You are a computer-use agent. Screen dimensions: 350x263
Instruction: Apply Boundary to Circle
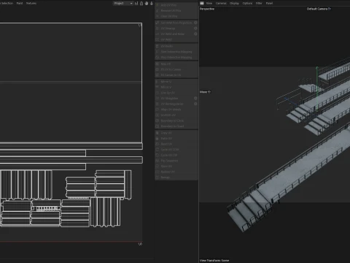click(x=176, y=121)
